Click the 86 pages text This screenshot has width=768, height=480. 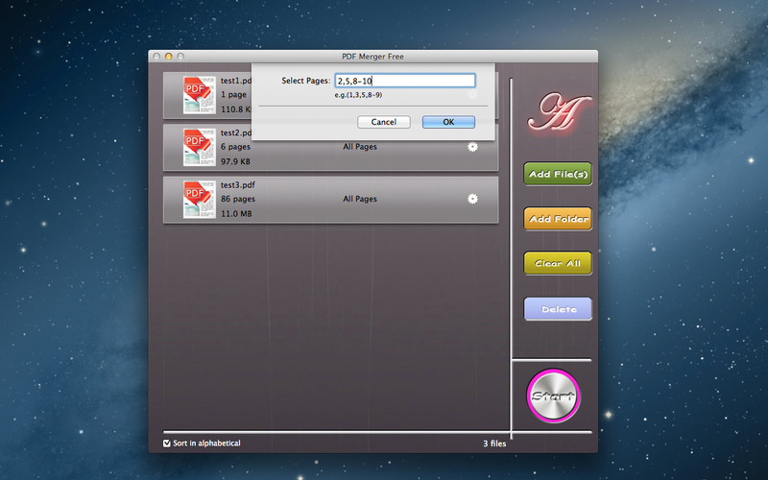237,199
